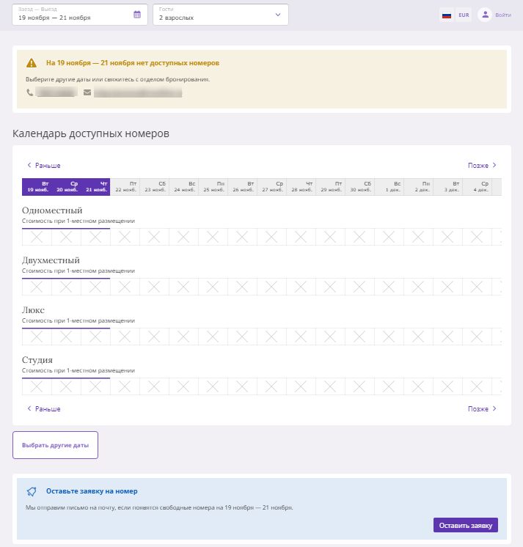Screen dimensions: 523x547
Task: Click the Оставить заявку button
Action: (x=466, y=526)
